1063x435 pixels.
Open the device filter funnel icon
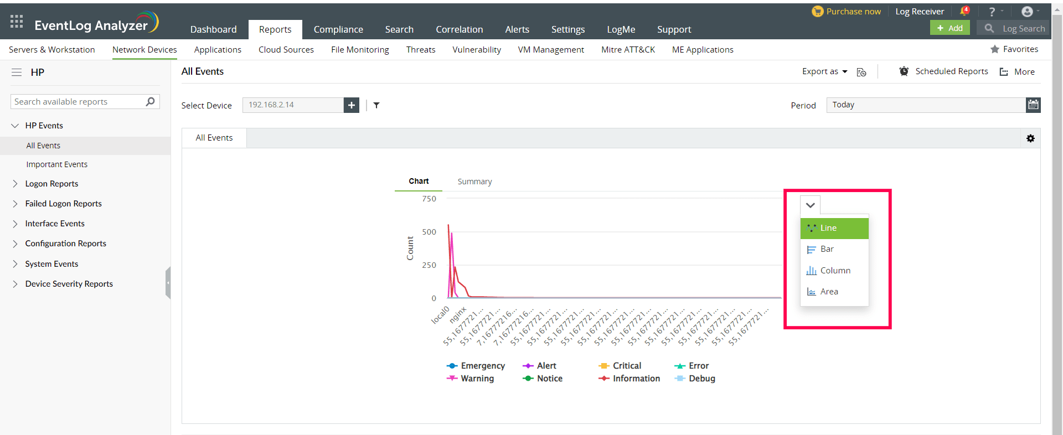coord(376,105)
